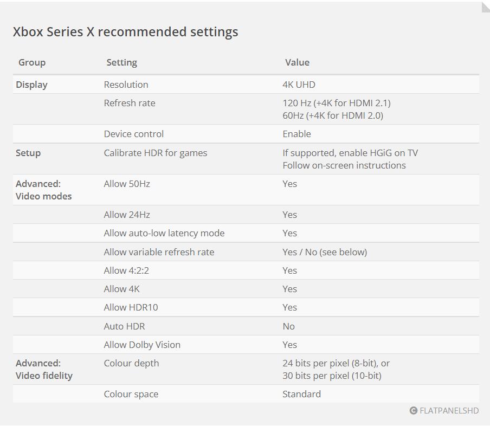Click the Colour depth setting label
This screenshot has width=490, height=426.
(x=131, y=363)
